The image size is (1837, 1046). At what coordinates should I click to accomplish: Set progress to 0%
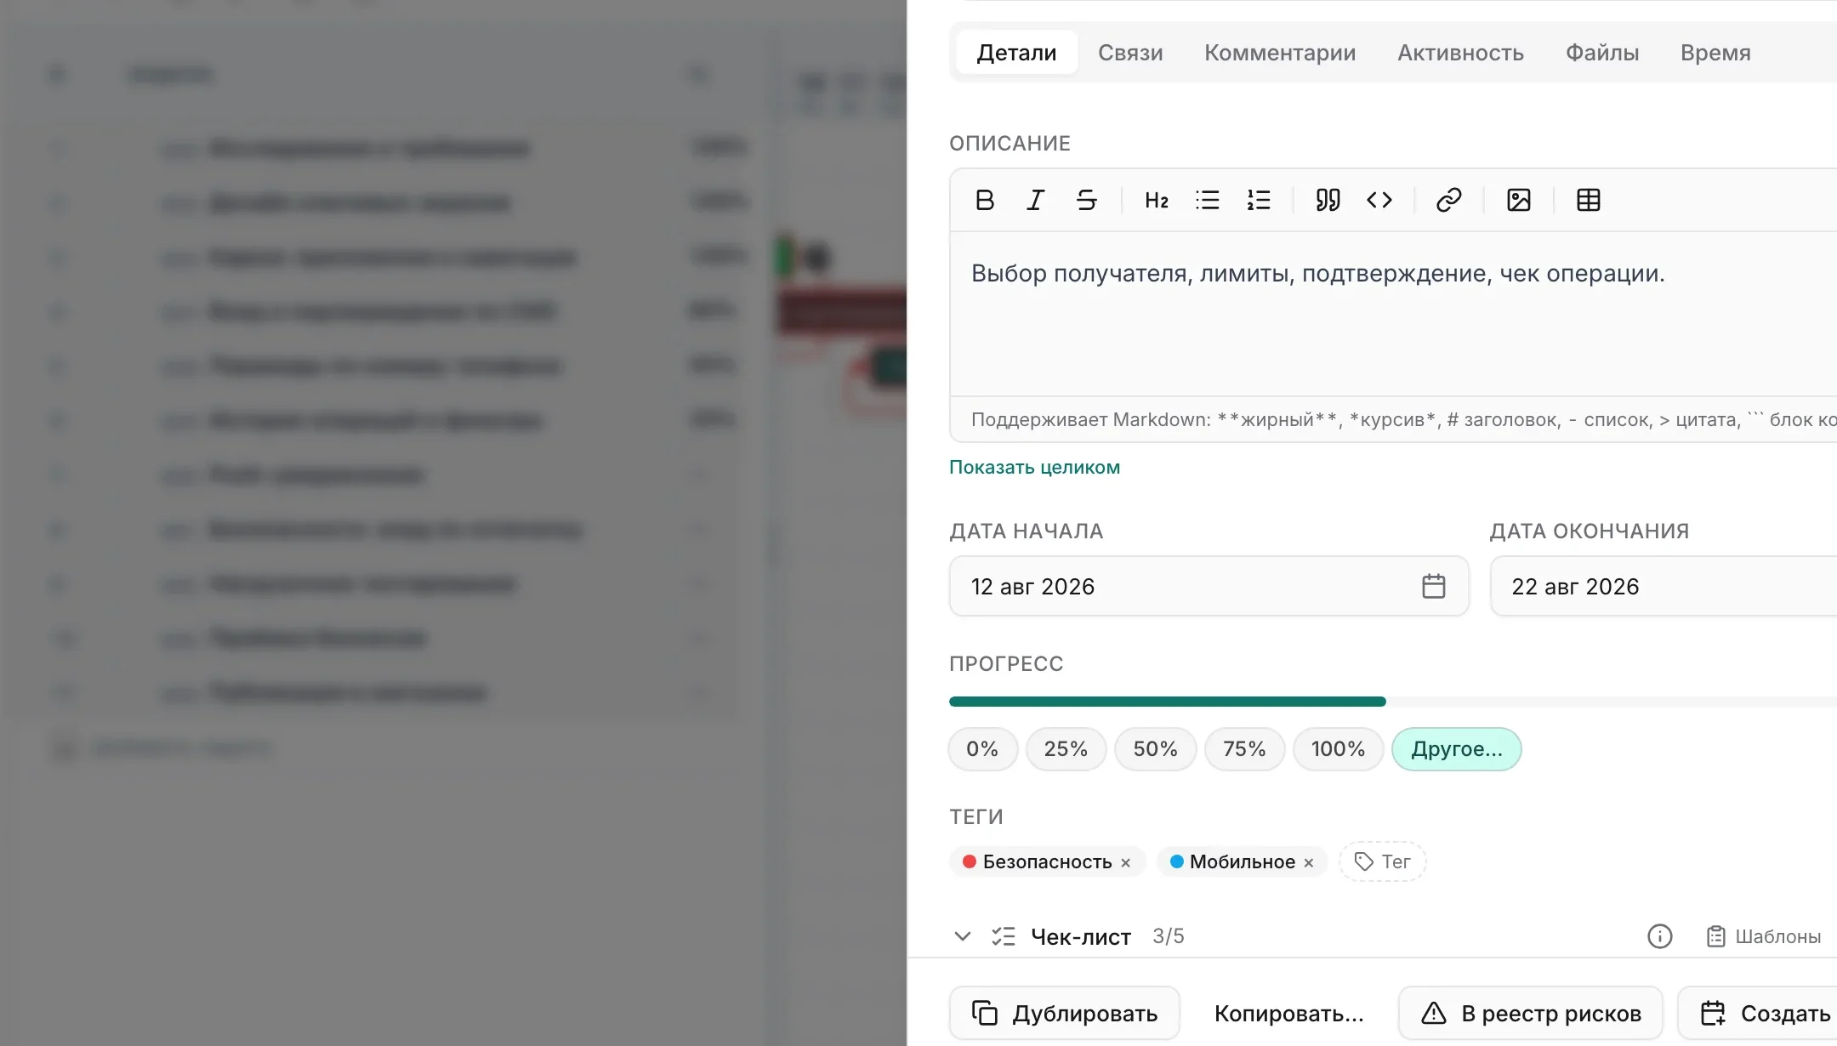pyautogui.click(x=982, y=749)
